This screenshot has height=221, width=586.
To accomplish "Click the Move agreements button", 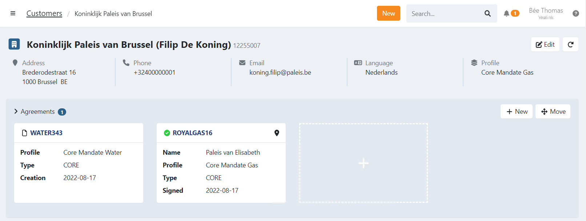I will click(x=553, y=112).
